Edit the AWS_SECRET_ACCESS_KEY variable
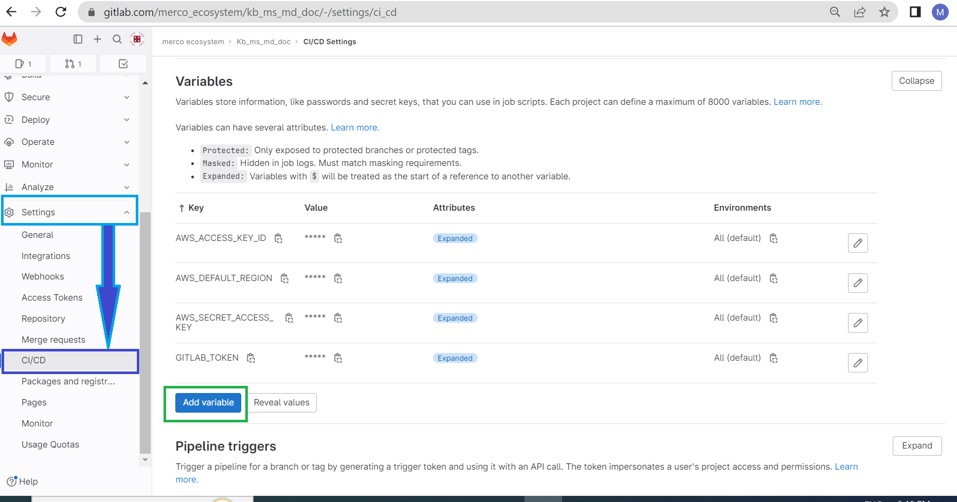Screen dimensions: 957x502 (x=858, y=323)
